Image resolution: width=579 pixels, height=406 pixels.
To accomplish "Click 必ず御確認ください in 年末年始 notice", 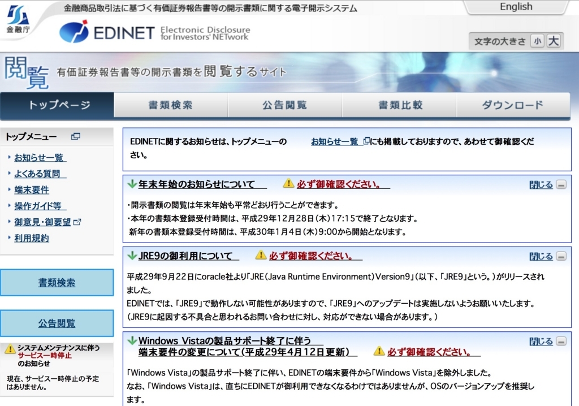I will point(343,184).
